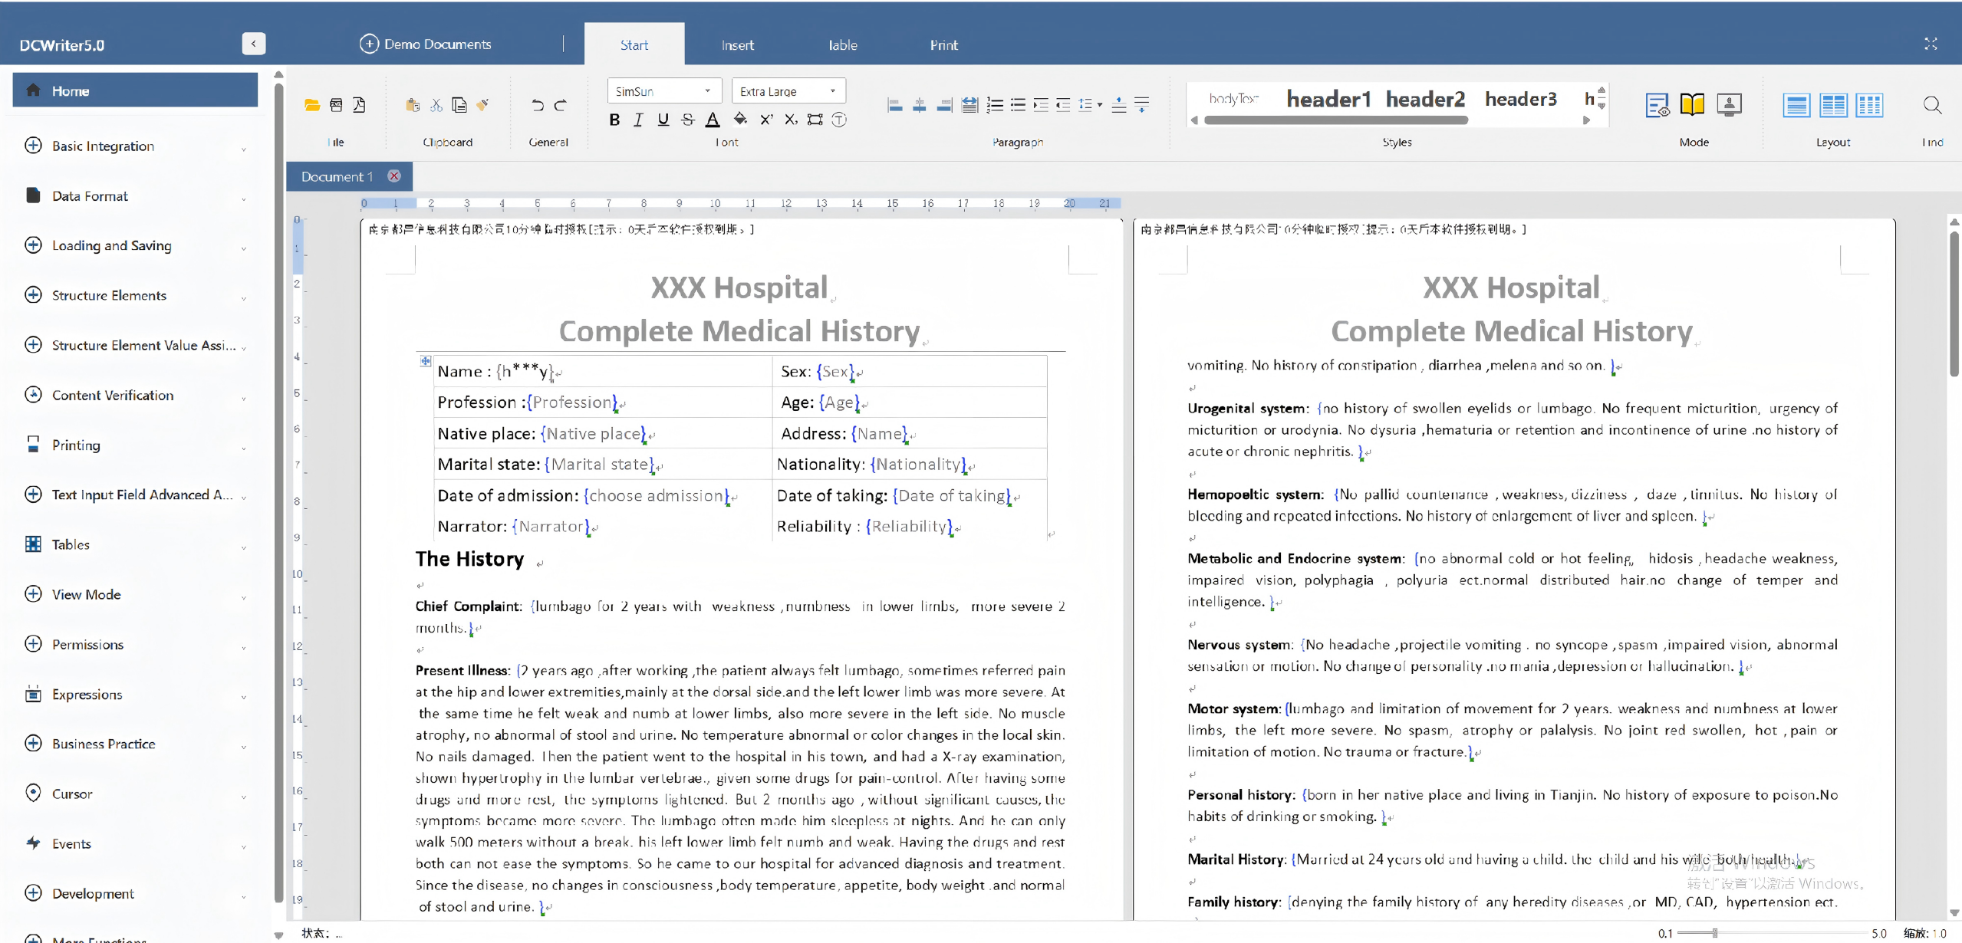Image resolution: width=1962 pixels, height=943 pixels.
Task: Collapse the left sidebar with arrow button
Action: (x=254, y=44)
